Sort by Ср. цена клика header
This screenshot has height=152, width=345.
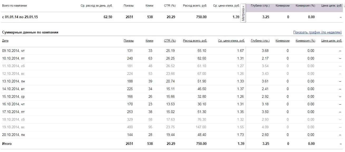[x=231, y=41]
